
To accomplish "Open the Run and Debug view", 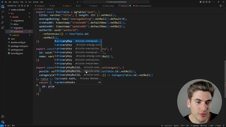I will [2, 22].
